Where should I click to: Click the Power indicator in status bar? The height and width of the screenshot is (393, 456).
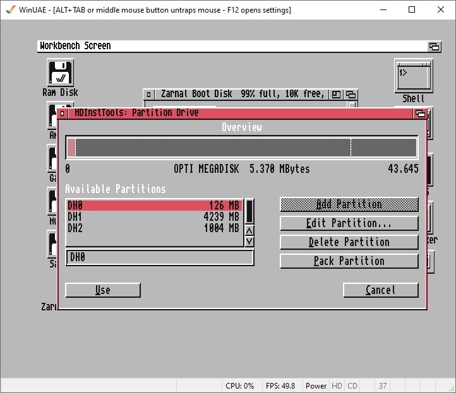tap(316, 385)
